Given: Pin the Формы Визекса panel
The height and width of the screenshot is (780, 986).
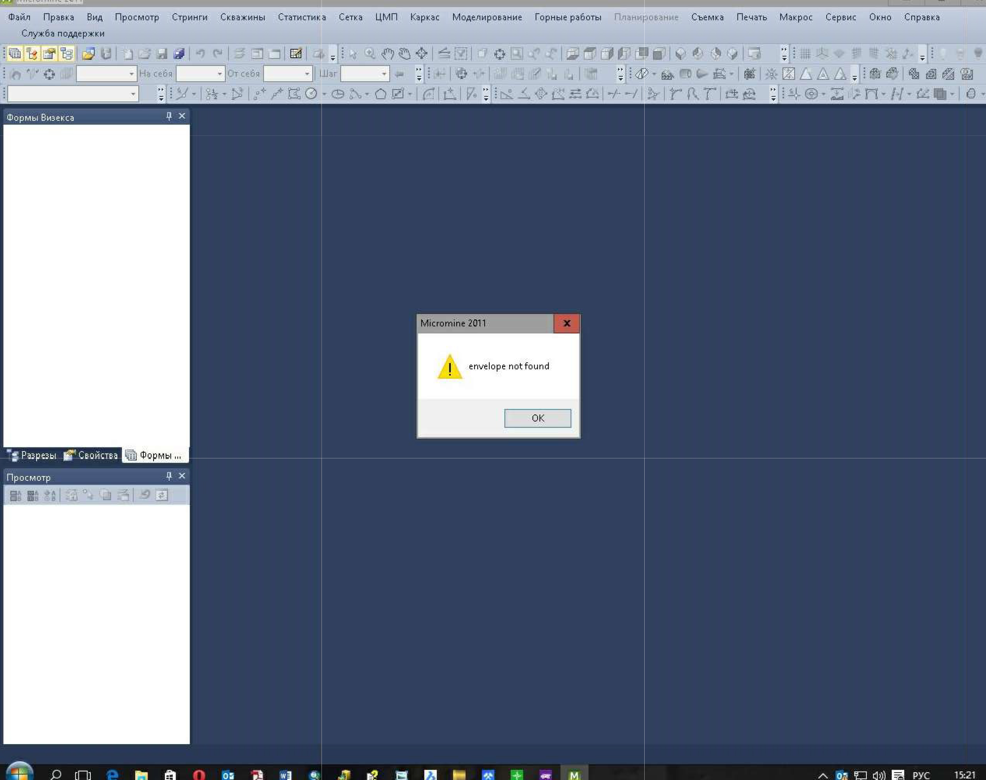Looking at the screenshot, I should coord(169,116).
